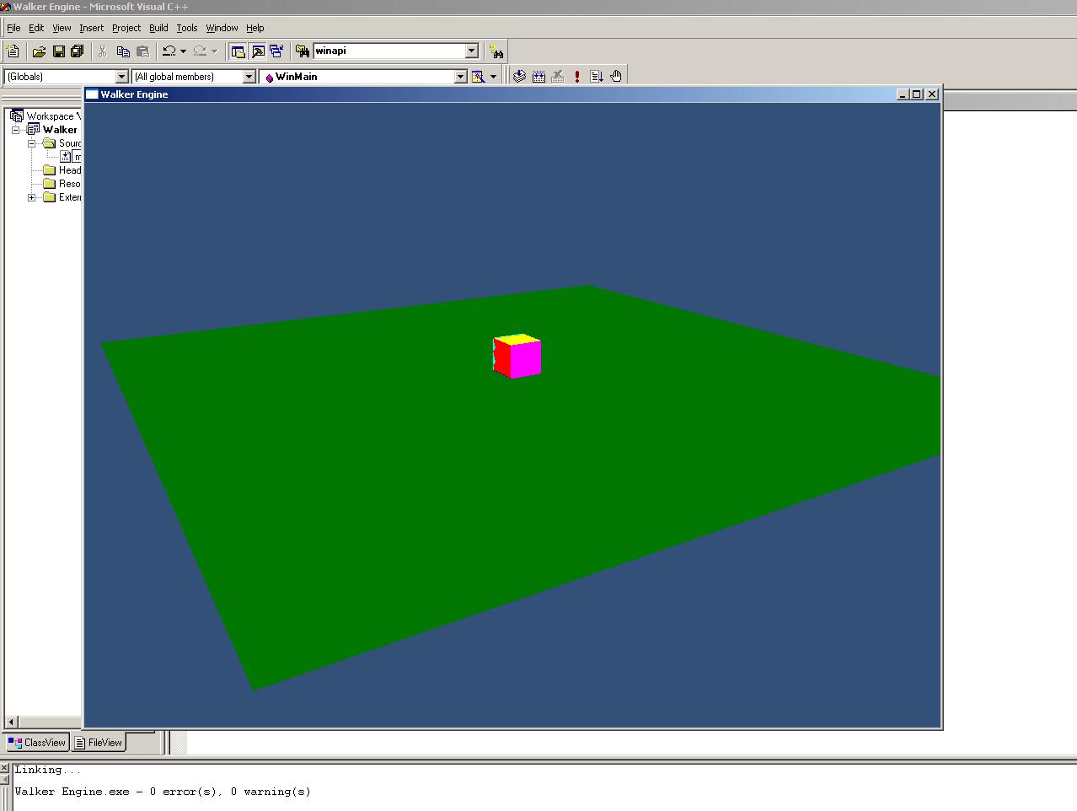Open the Tools menu
Image resolution: width=1077 pixels, height=811 pixels.
click(x=187, y=28)
